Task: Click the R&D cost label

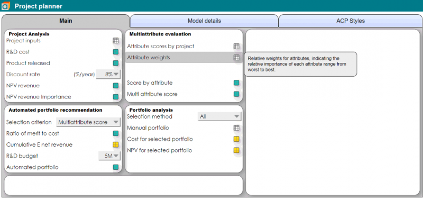Action: (18, 52)
